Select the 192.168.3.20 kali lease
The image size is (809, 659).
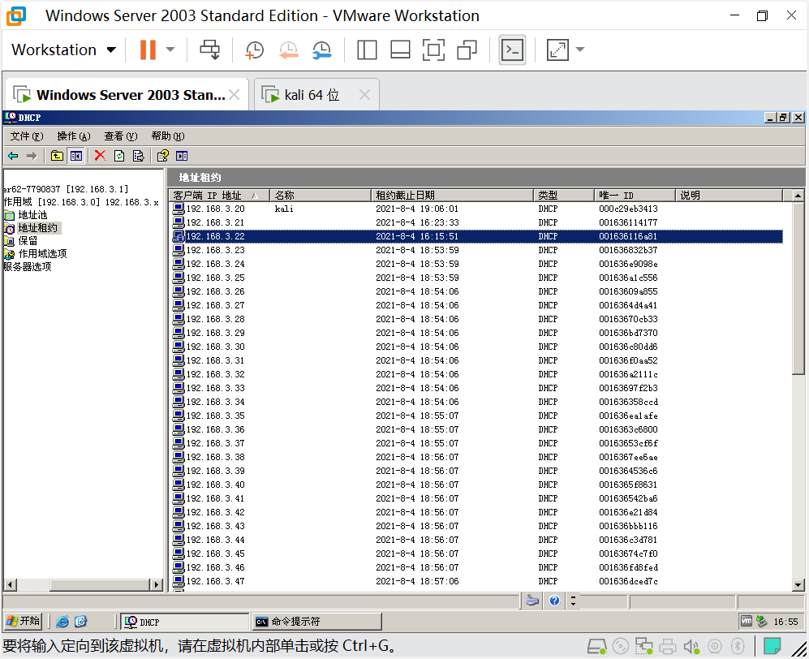coord(477,209)
